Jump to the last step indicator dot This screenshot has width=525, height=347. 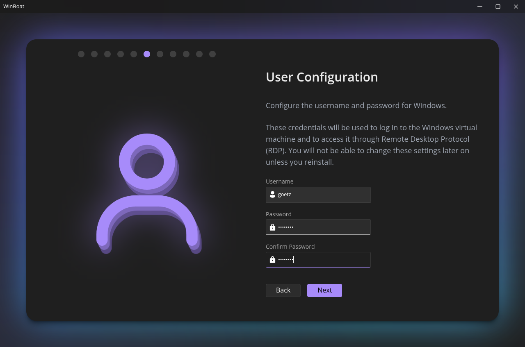[x=212, y=54]
